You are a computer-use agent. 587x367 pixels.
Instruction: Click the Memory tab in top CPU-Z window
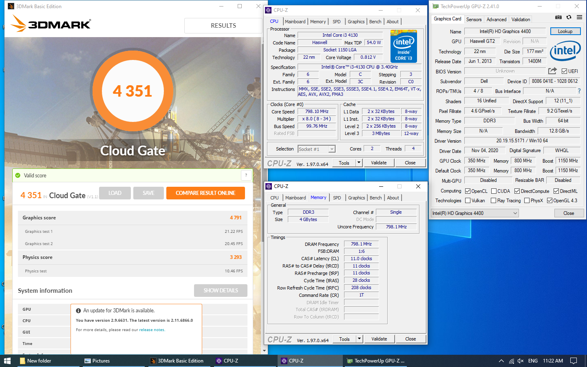click(x=318, y=22)
